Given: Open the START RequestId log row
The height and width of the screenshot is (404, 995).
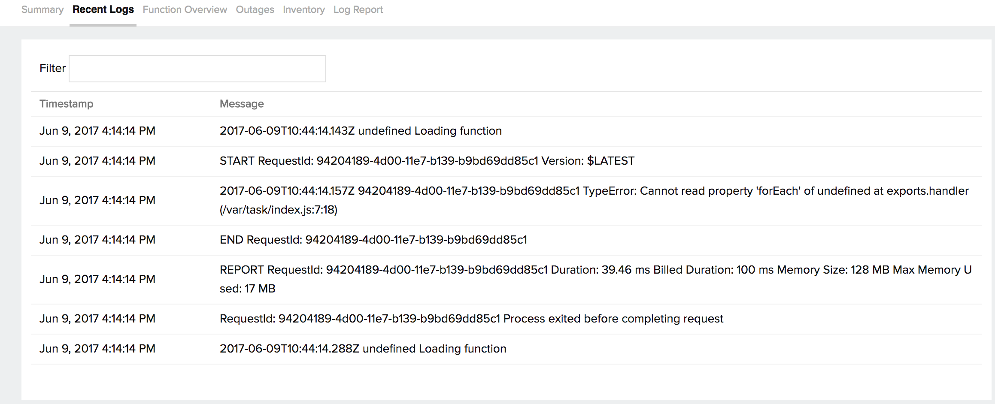Looking at the screenshot, I should (427, 160).
